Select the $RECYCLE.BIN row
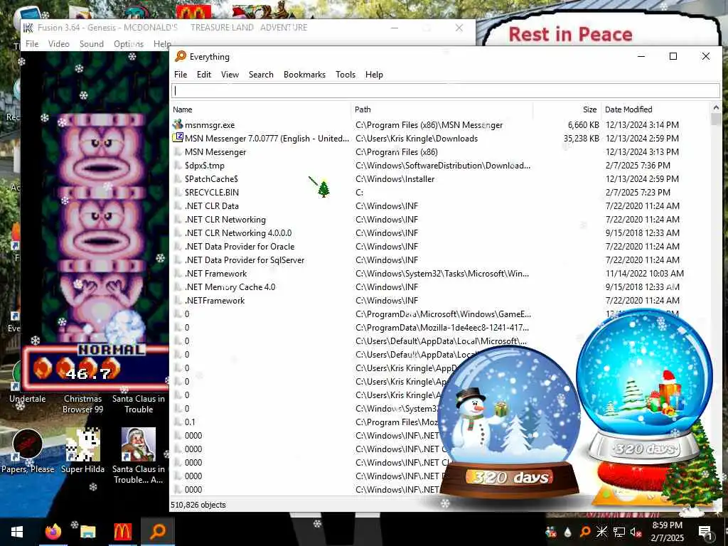Image resolution: width=728 pixels, height=546 pixels. point(440,192)
